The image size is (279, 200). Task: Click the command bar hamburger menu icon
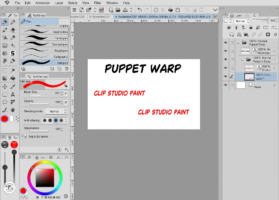(x=74, y=10)
